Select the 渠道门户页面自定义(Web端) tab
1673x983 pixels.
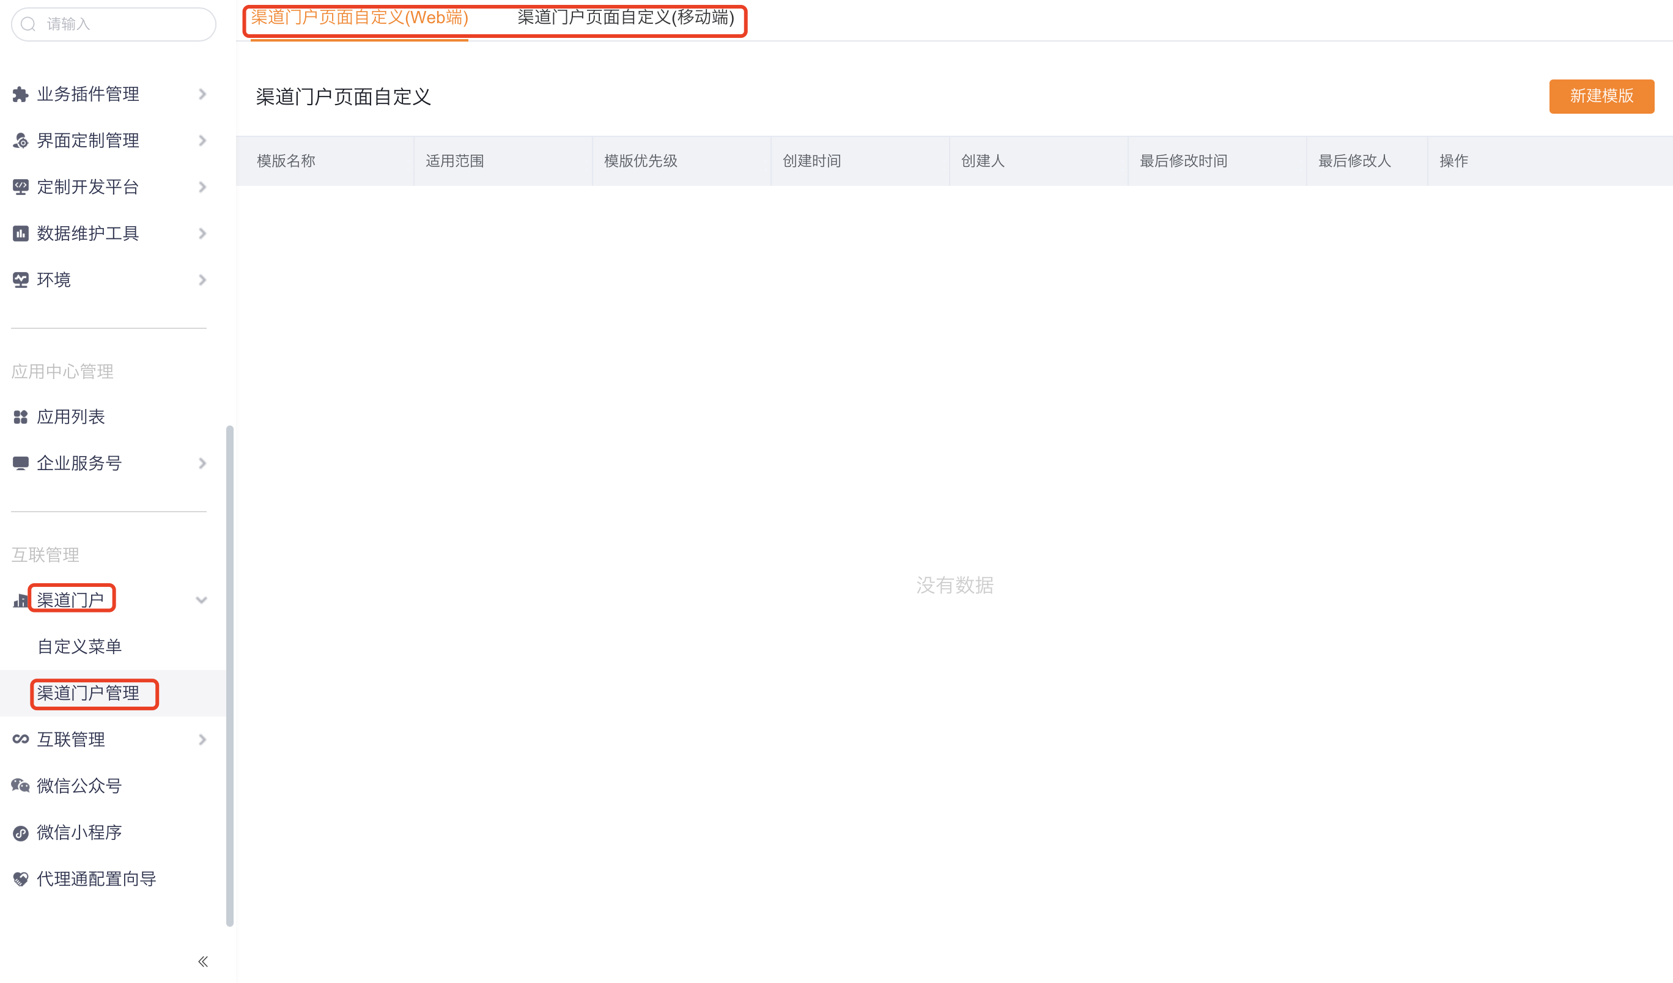tap(359, 18)
